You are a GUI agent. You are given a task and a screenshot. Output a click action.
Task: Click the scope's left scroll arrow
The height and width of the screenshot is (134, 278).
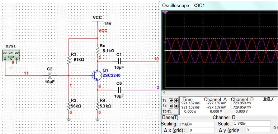[164, 93]
